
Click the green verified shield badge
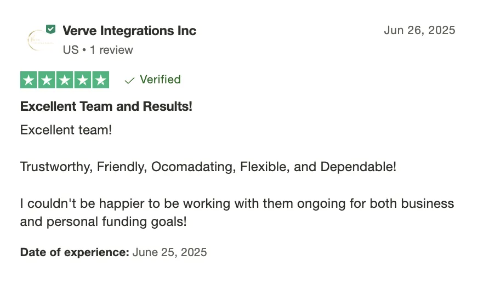pyautogui.click(x=50, y=29)
